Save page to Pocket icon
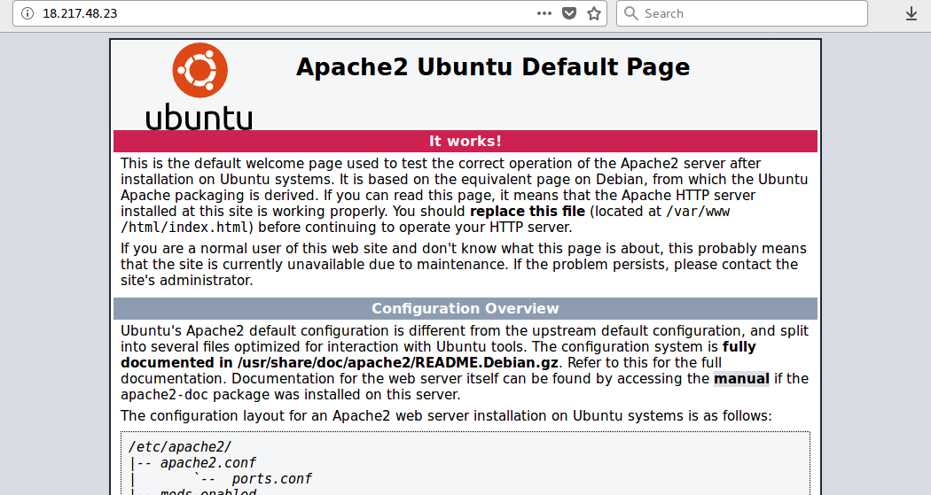Screen dimensions: 931x495 569,13
